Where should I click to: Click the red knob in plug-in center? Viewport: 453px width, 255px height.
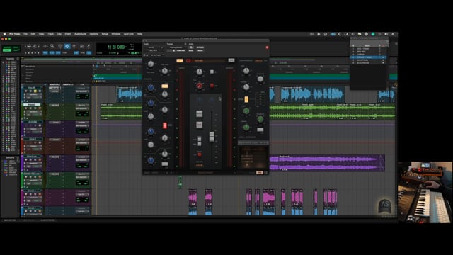(200, 86)
